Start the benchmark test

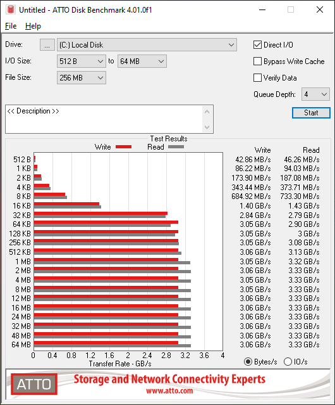click(x=311, y=113)
